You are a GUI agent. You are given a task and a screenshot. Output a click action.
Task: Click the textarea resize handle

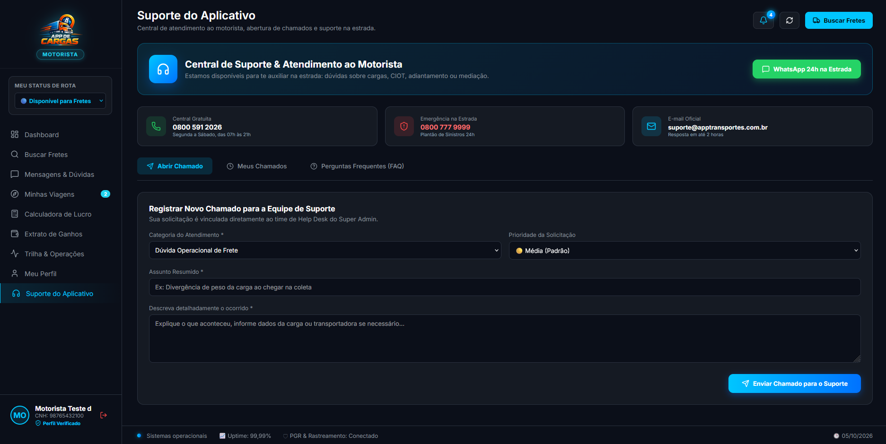click(857, 359)
